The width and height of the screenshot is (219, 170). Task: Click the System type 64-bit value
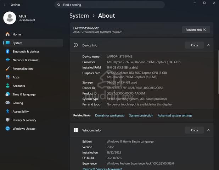(x=137, y=99)
